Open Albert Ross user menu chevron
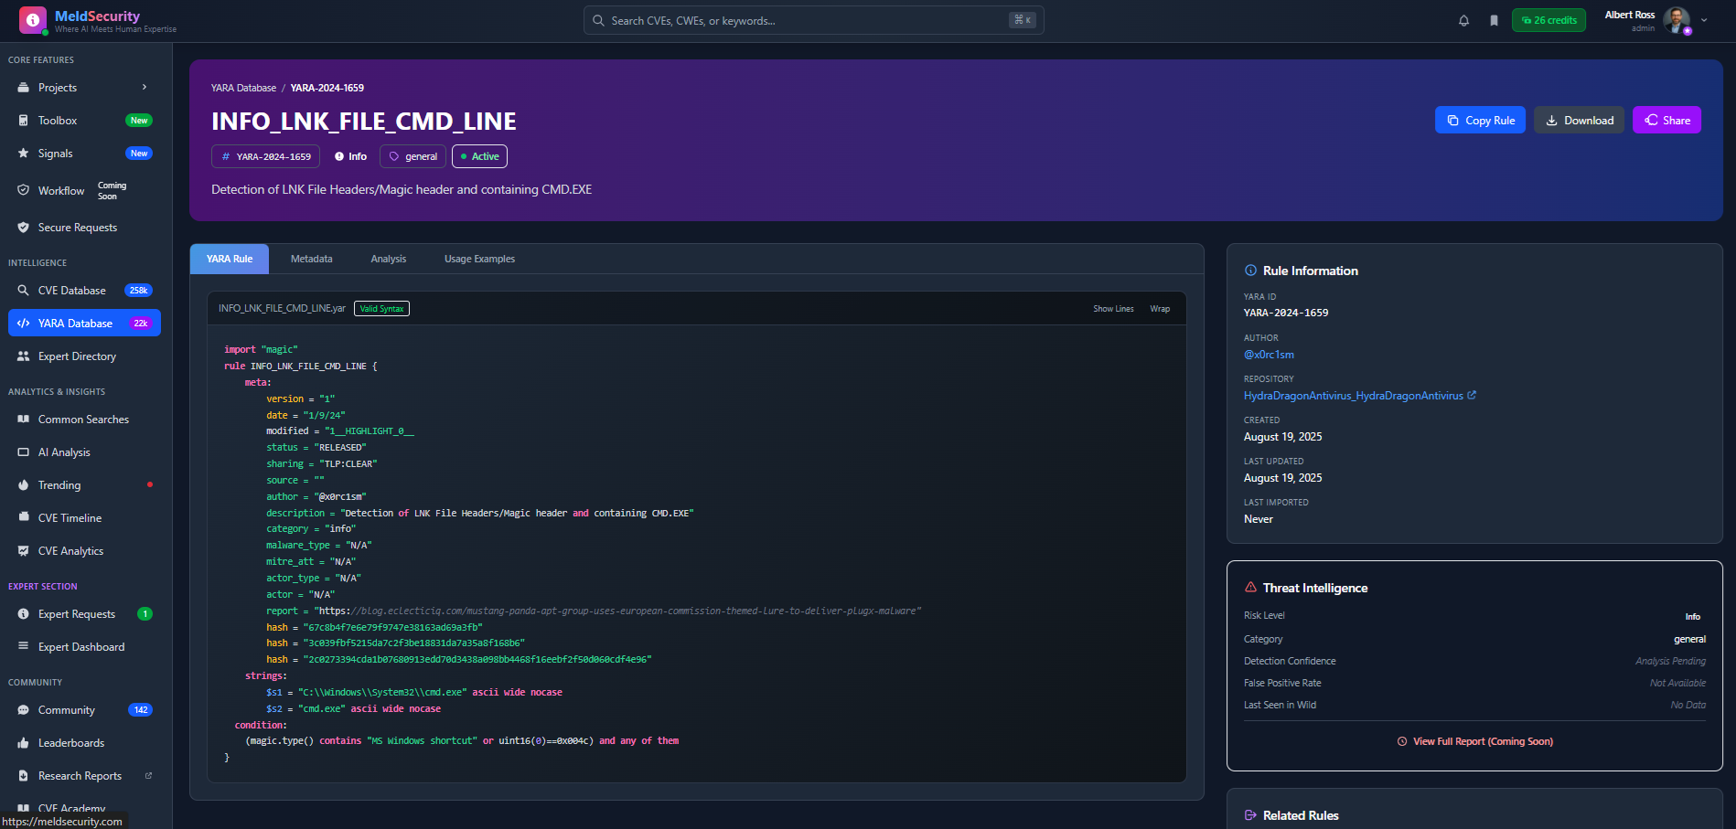 point(1704,20)
